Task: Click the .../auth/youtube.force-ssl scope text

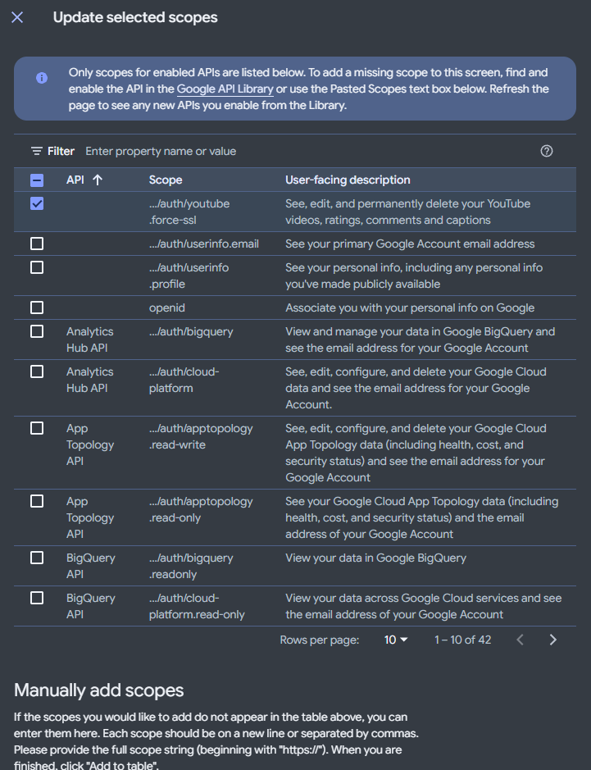Action: (189, 212)
